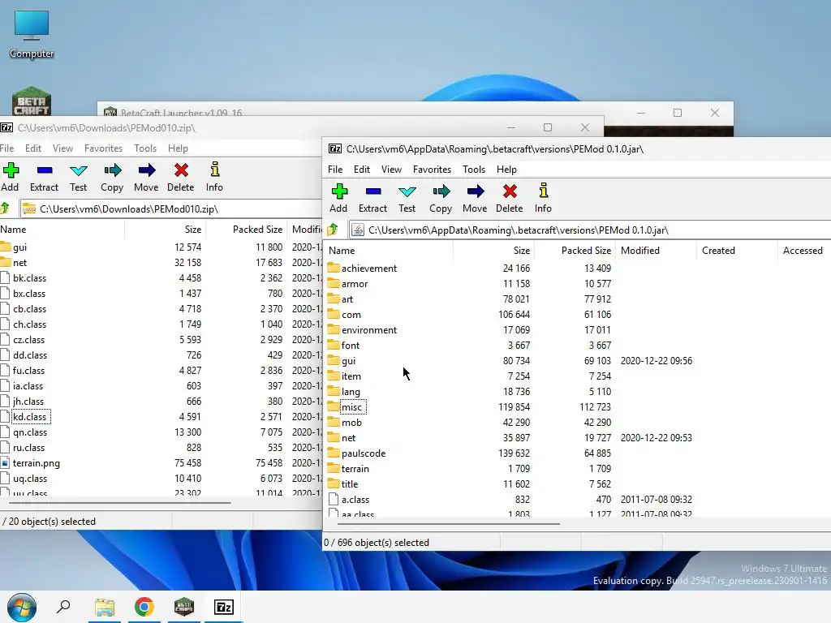This screenshot has width=831, height=623.
Task: Click Copy icon in PEMod010.zip window
Action: point(112,170)
